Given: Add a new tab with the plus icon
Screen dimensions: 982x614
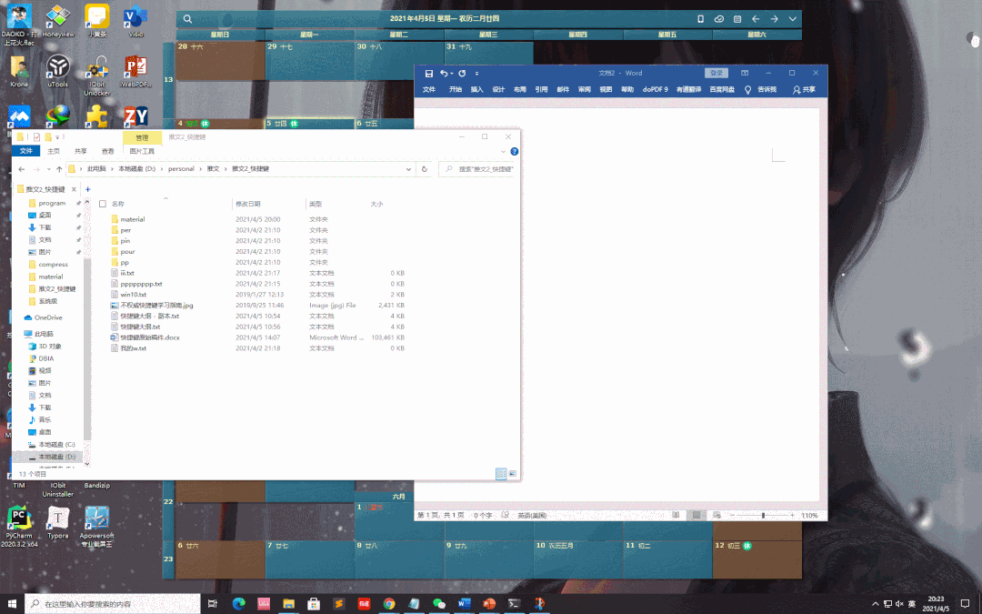Looking at the screenshot, I should tap(87, 189).
